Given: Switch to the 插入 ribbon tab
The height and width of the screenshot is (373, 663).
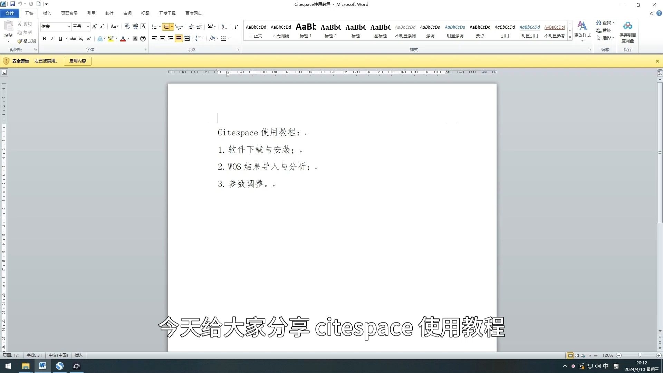Looking at the screenshot, I should 47,13.
